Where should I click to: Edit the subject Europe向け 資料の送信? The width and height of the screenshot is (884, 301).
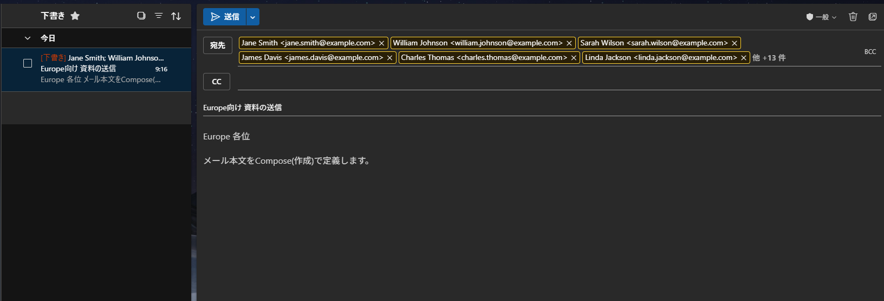[542, 108]
